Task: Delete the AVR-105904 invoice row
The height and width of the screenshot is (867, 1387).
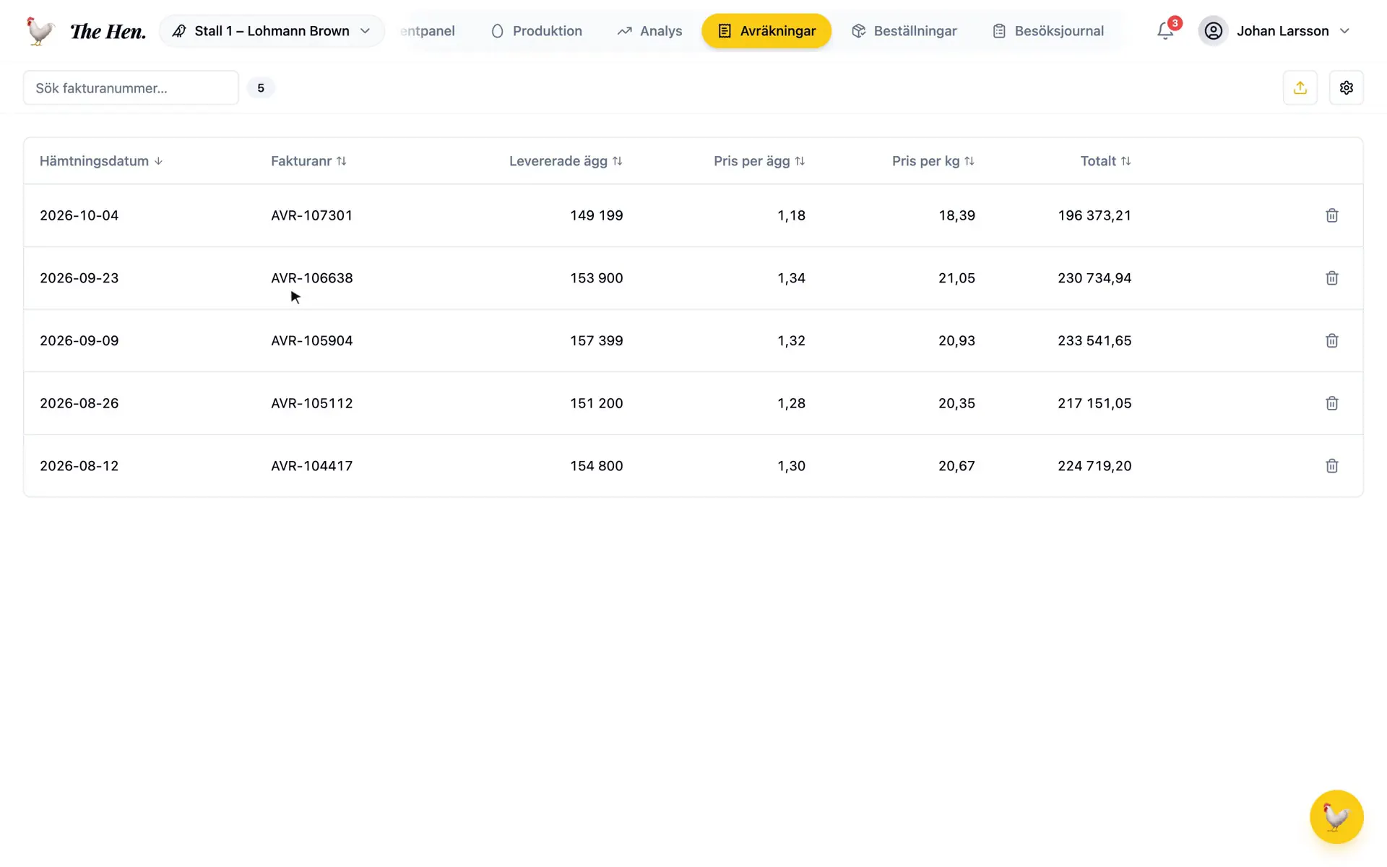Action: click(1331, 340)
